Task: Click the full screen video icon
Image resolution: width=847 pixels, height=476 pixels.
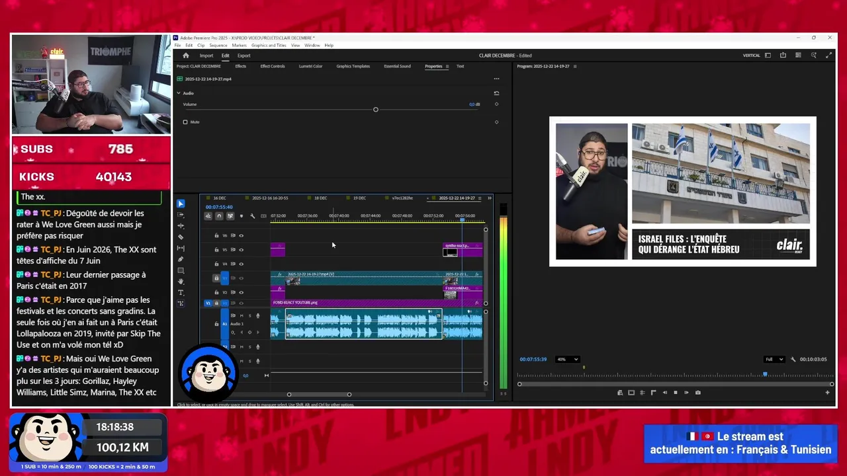Action: click(828, 56)
